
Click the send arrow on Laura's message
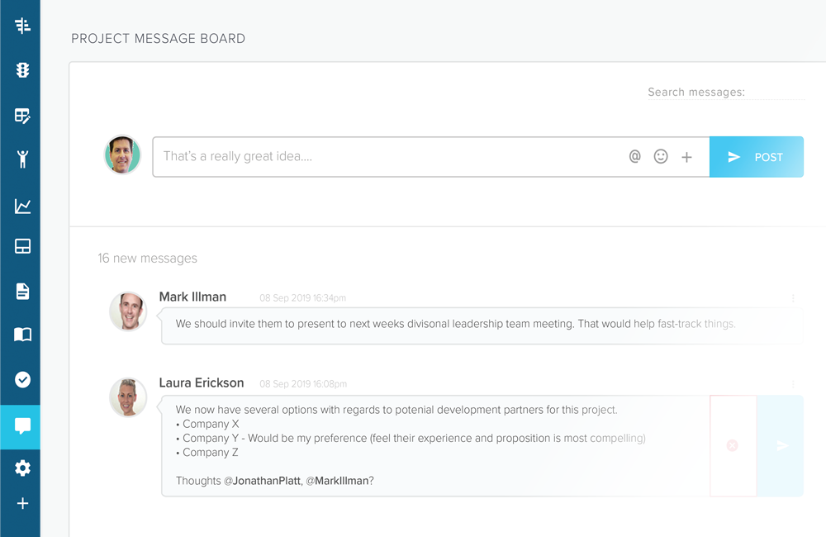783,446
